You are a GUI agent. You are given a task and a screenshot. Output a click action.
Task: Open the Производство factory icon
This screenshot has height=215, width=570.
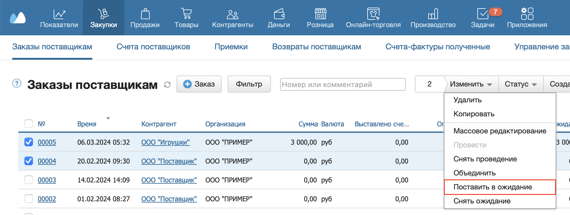[433, 14]
